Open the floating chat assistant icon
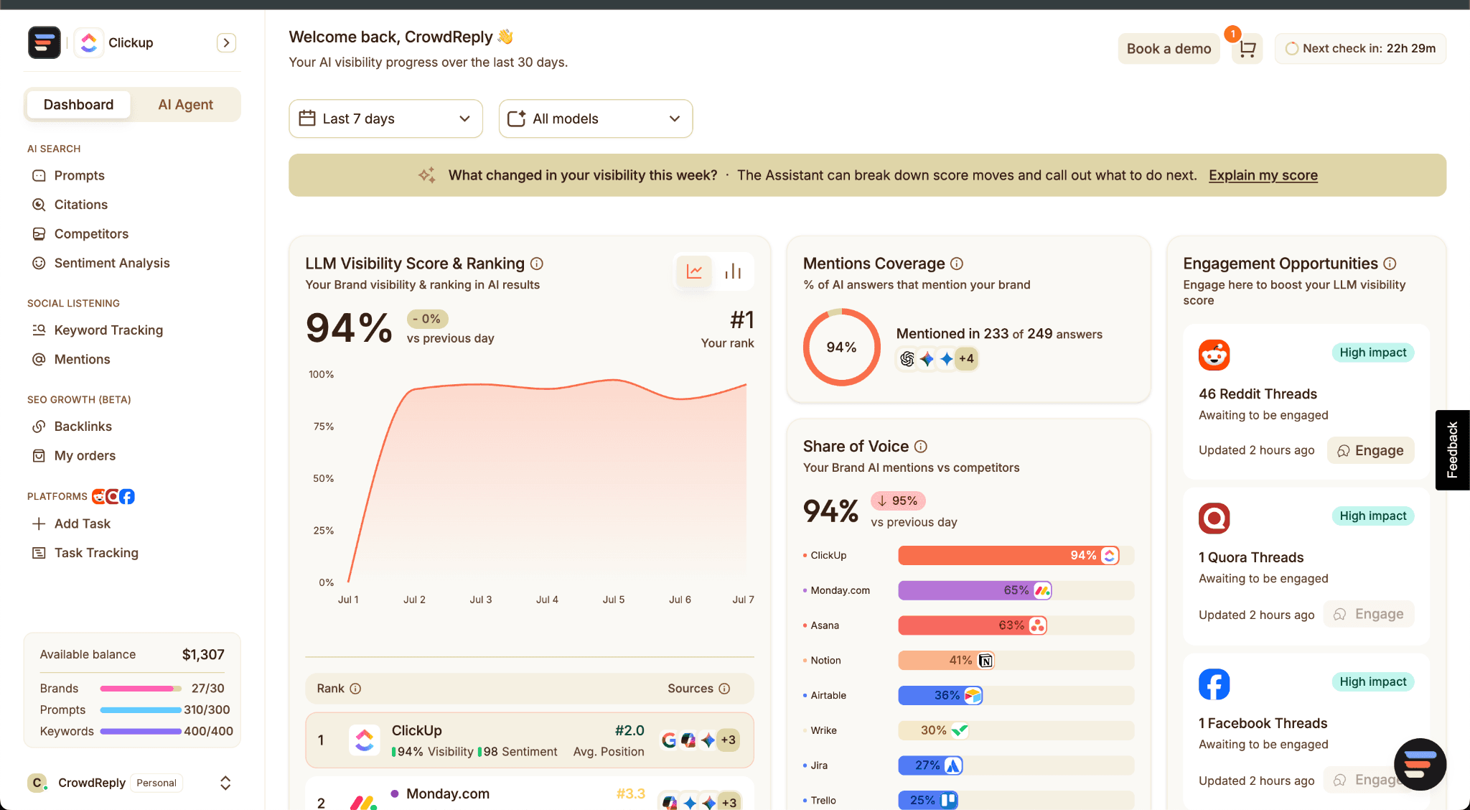Image resolution: width=1470 pixels, height=810 pixels. [x=1420, y=764]
